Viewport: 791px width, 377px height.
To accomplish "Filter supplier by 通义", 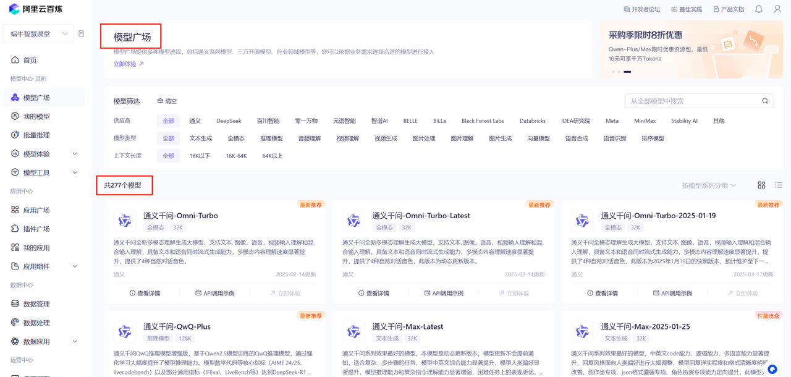I will 195,121.
